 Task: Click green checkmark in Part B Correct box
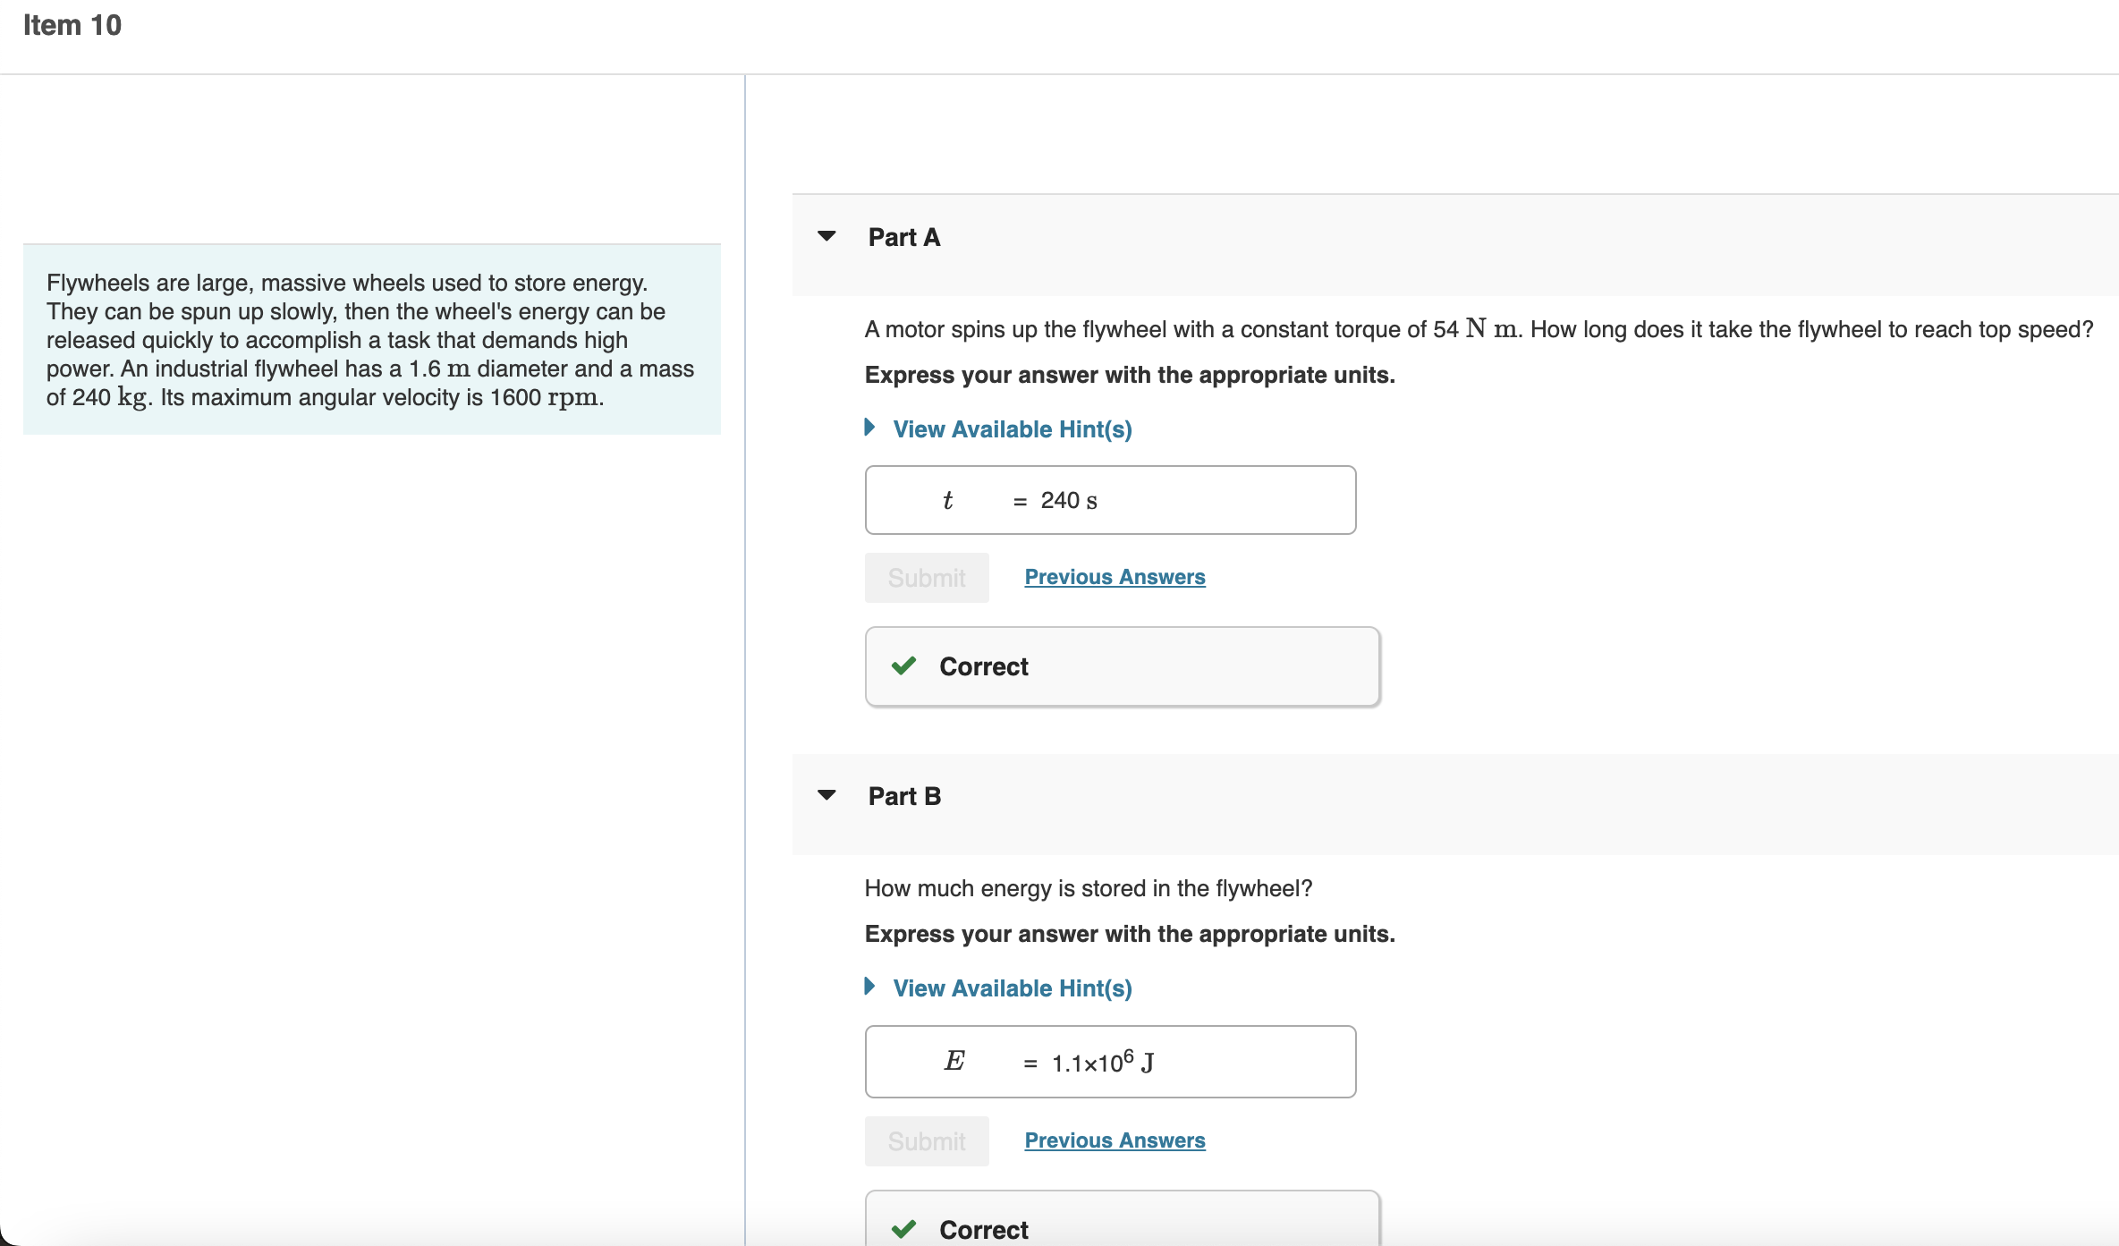pos(903,1229)
